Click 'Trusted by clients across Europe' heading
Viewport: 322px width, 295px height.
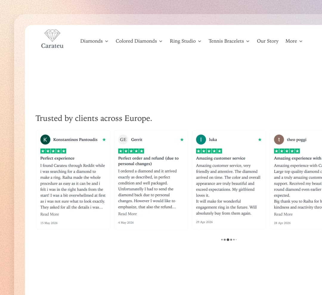point(94,118)
